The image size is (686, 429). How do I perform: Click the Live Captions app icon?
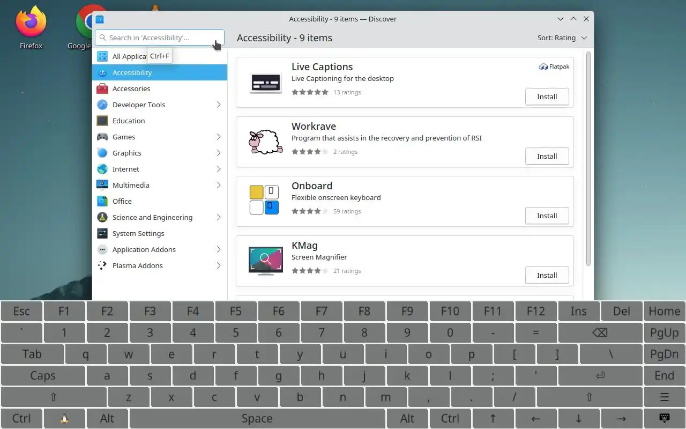265,83
